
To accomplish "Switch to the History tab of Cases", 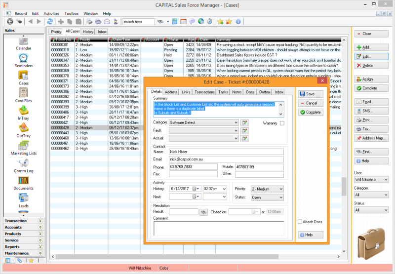I will click(x=88, y=32).
